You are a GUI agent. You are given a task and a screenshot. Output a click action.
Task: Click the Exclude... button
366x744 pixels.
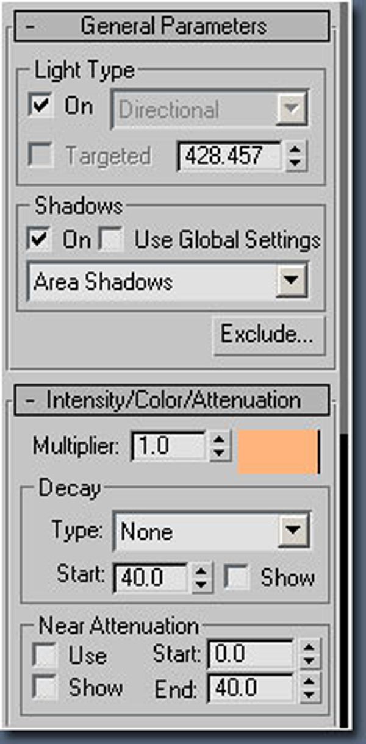pyautogui.click(x=267, y=334)
